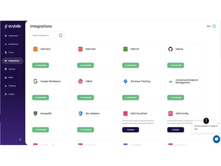Click Connected button on MongoDB card
The width and height of the screenshot is (221, 166).
(x=41, y=130)
